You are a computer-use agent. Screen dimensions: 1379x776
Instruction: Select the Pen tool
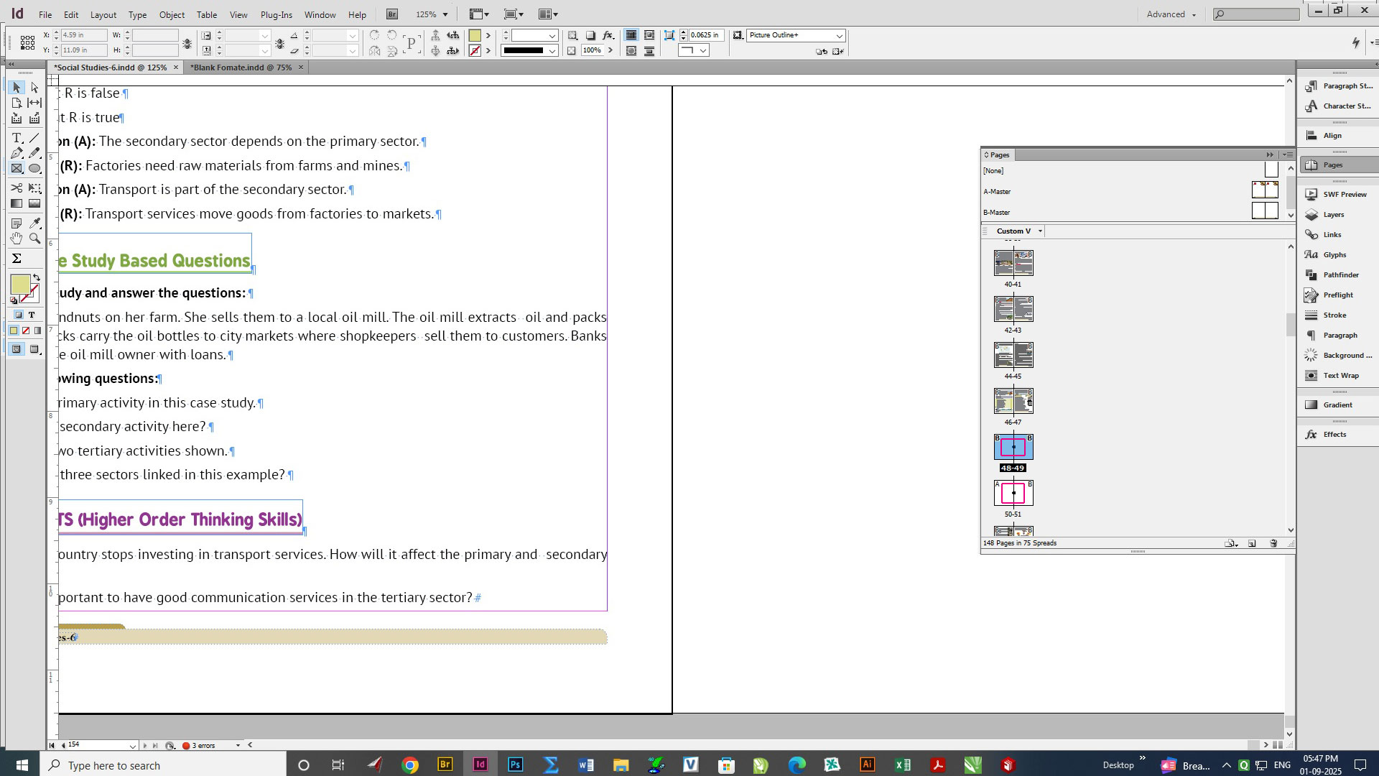click(x=16, y=153)
